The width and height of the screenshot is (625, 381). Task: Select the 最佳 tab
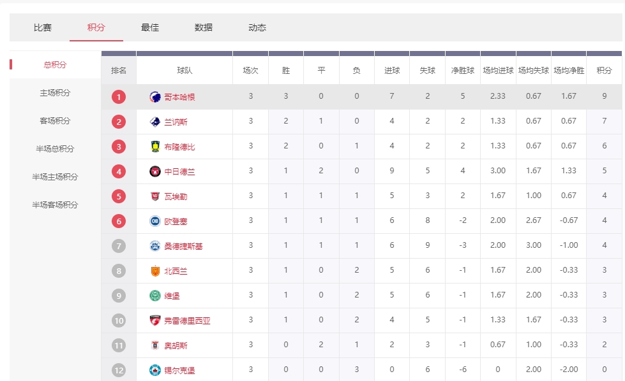click(150, 27)
